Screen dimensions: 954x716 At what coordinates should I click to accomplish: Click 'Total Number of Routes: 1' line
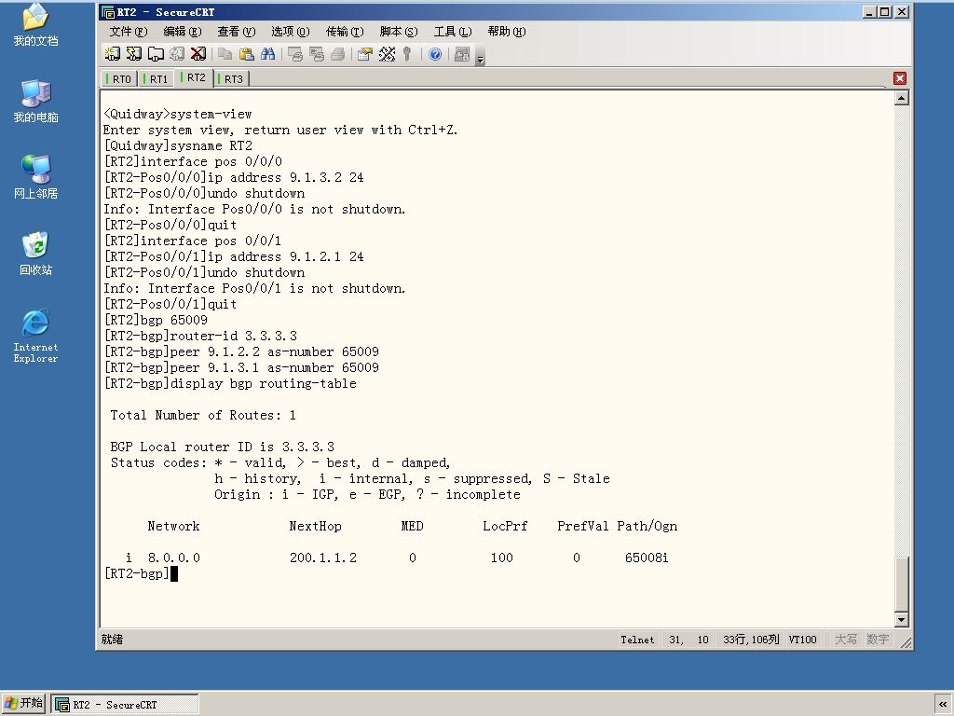(x=203, y=415)
